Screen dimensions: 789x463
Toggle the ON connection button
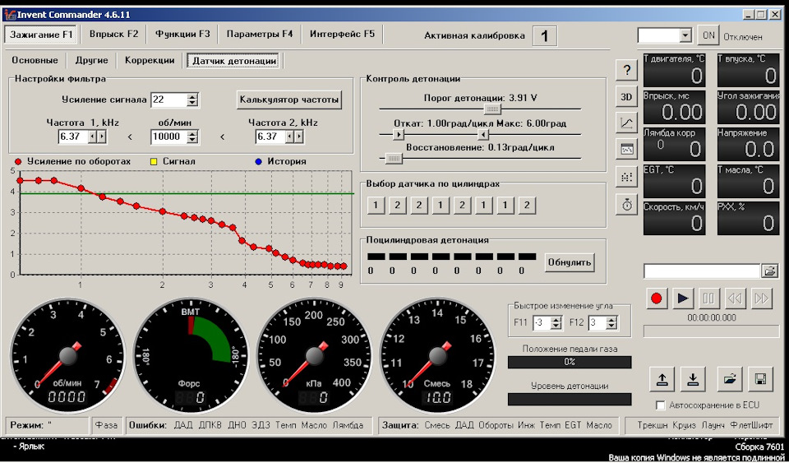(x=708, y=35)
